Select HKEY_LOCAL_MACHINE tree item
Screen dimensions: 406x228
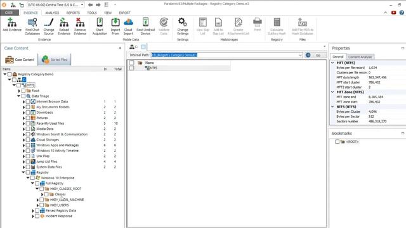click(x=67, y=199)
